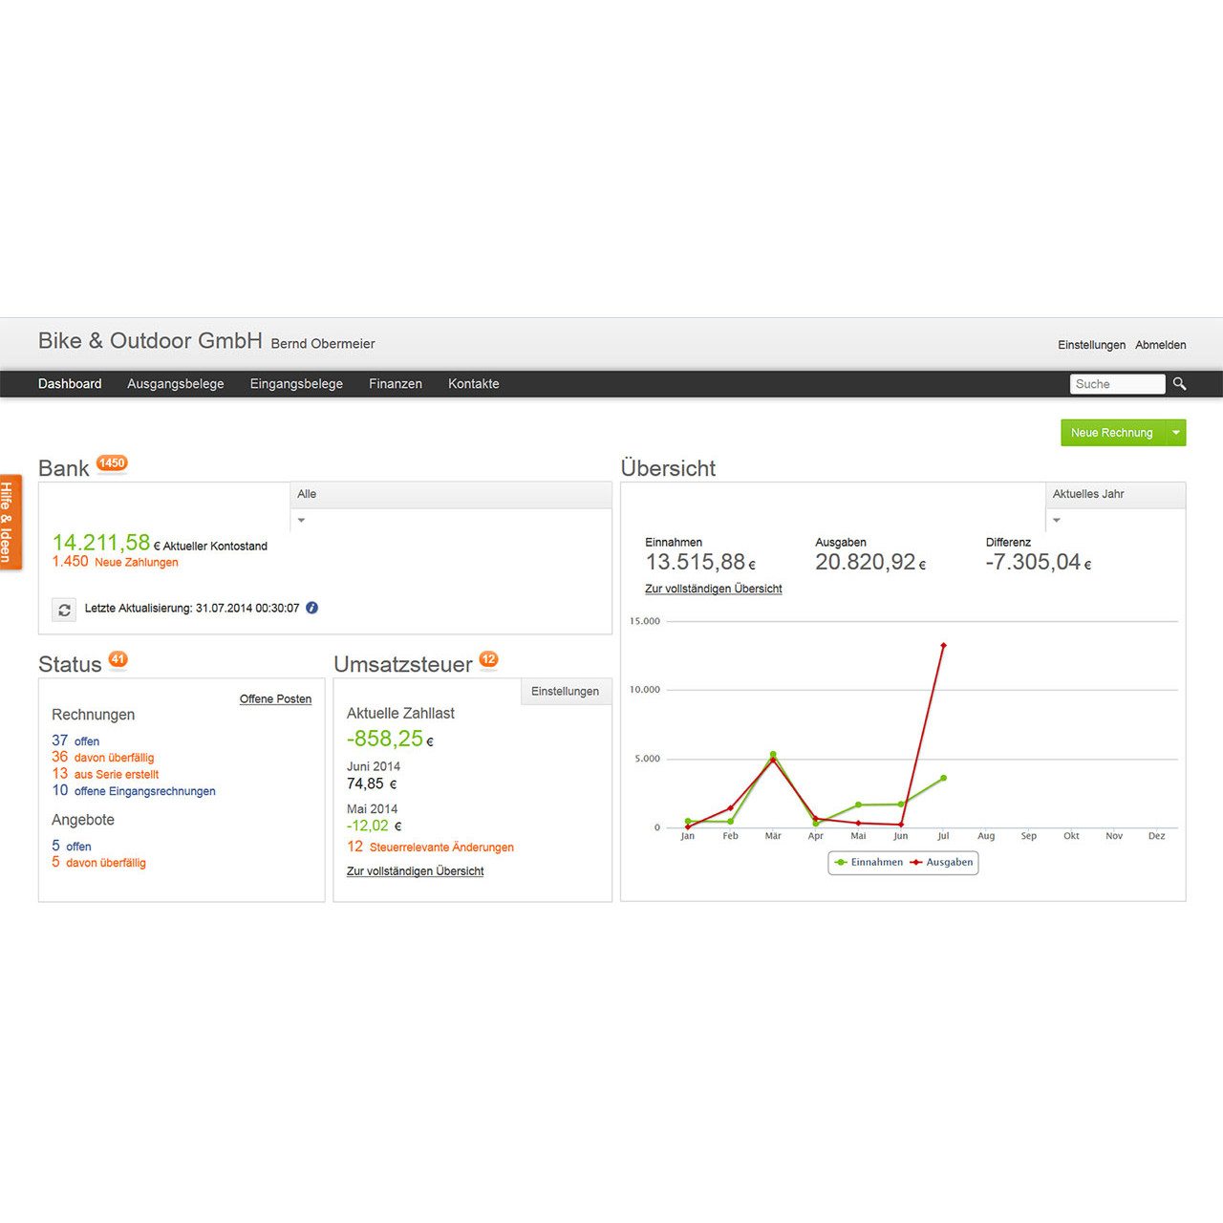Click the Abmelden link
This screenshot has width=1223, height=1223.
point(1161,345)
